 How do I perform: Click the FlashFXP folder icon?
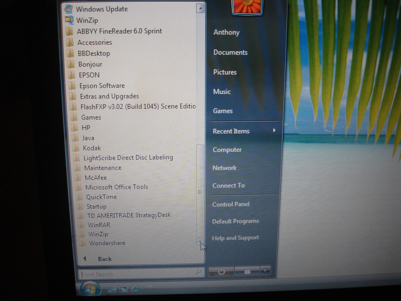pyautogui.click(x=73, y=107)
